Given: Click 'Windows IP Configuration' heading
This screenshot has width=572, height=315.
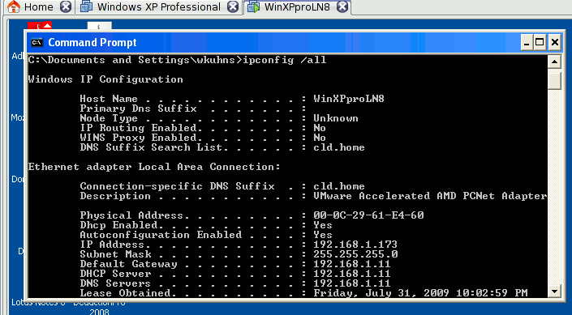Looking at the screenshot, I should pos(105,79).
